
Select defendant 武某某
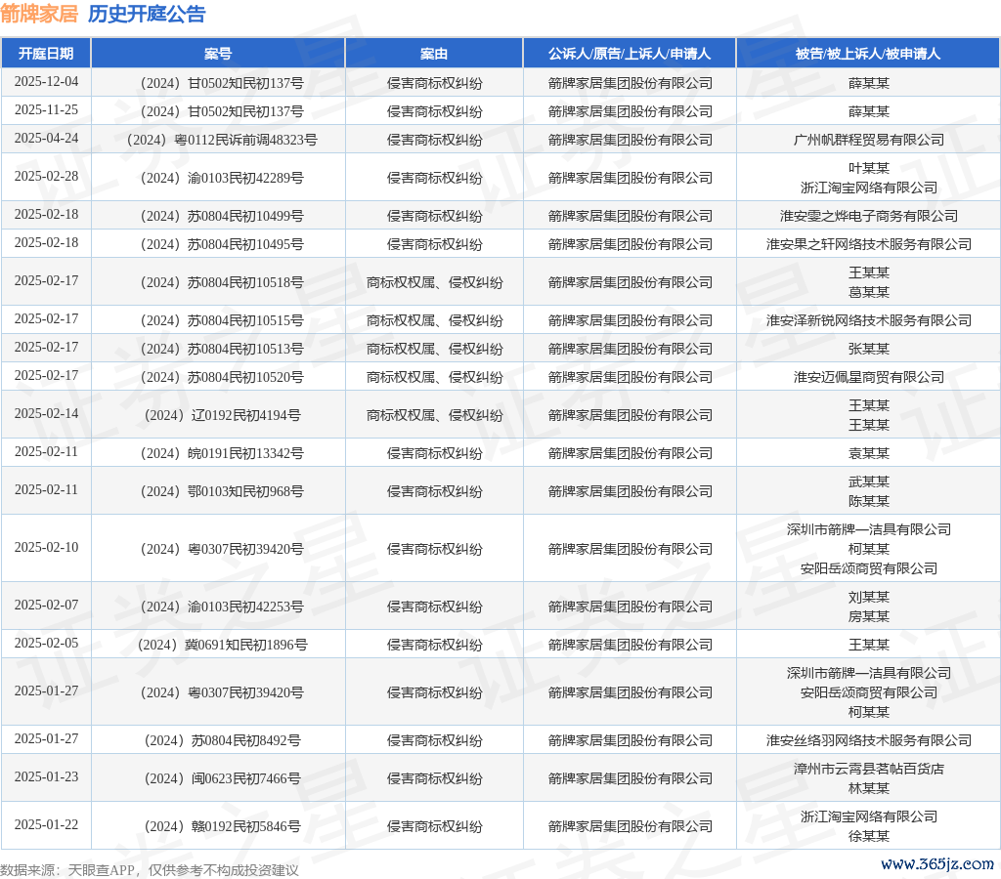coord(868,482)
